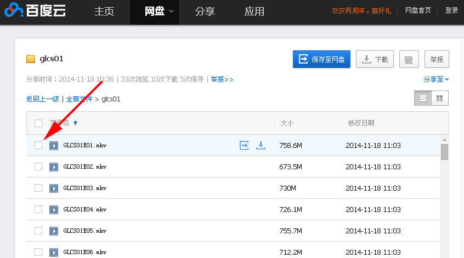Open the 分享 tab
464x258 pixels.
pos(205,12)
